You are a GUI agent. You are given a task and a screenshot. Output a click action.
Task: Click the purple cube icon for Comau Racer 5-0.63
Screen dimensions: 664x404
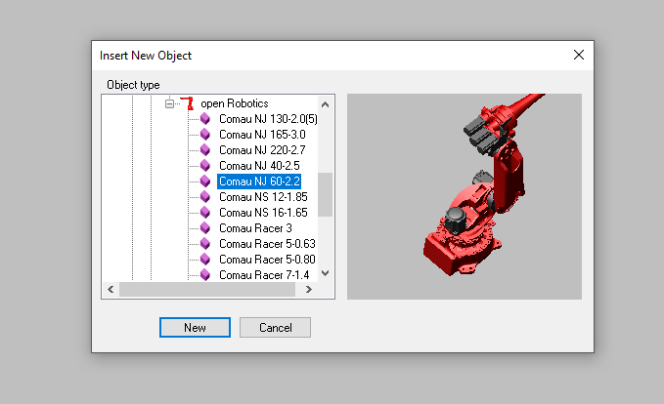tap(205, 244)
